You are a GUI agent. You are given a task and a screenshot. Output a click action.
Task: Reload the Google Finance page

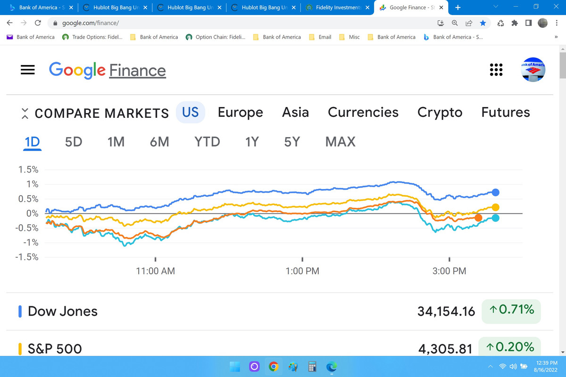click(x=38, y=23)
